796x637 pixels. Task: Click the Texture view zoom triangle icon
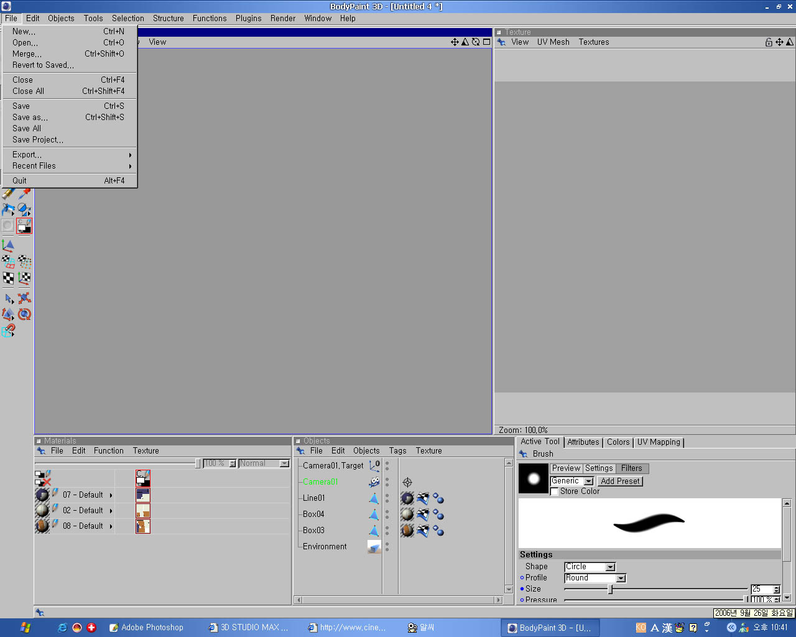(x=790, y=42)
